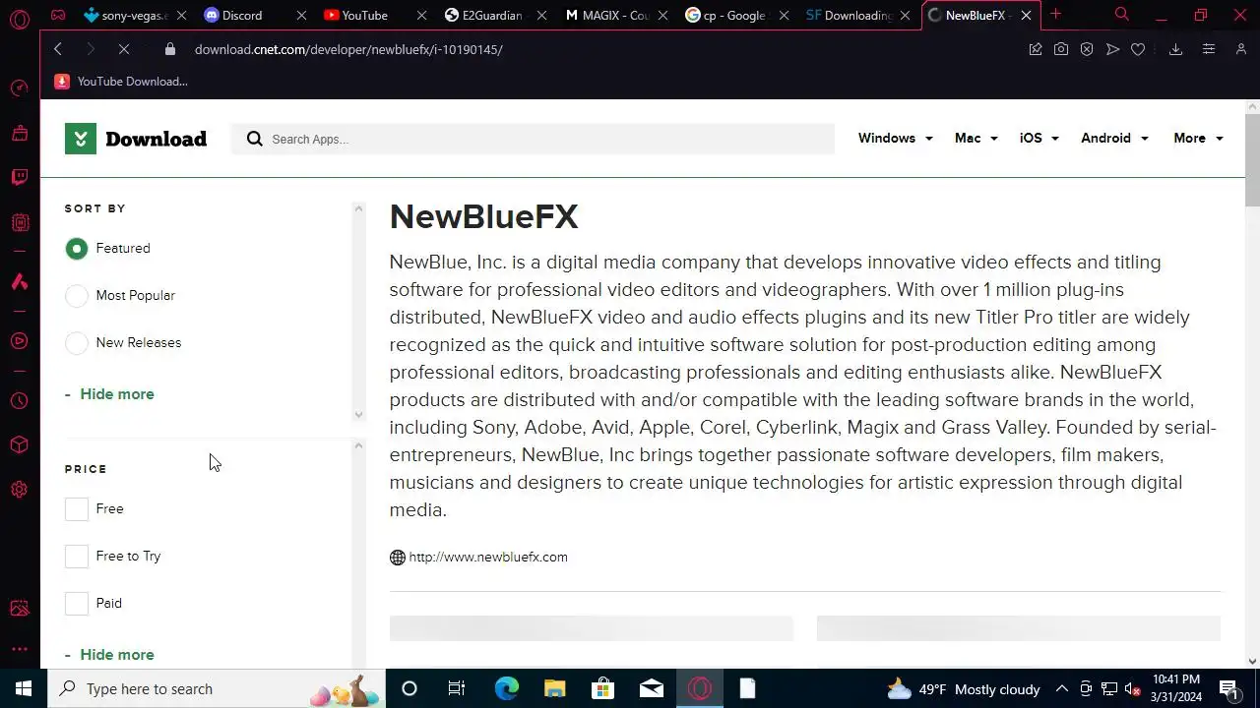The width and height of the screenshot is (1260, 708).
Task: Open File Explorer from taskbar
Action: pyautogui.click(x=554, y=688)
